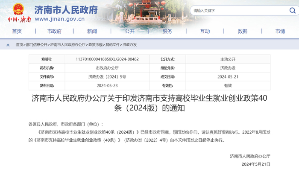Click the signing date 2024年5月21日
This screenshot has width=299, height=169.
coord(256,164)
